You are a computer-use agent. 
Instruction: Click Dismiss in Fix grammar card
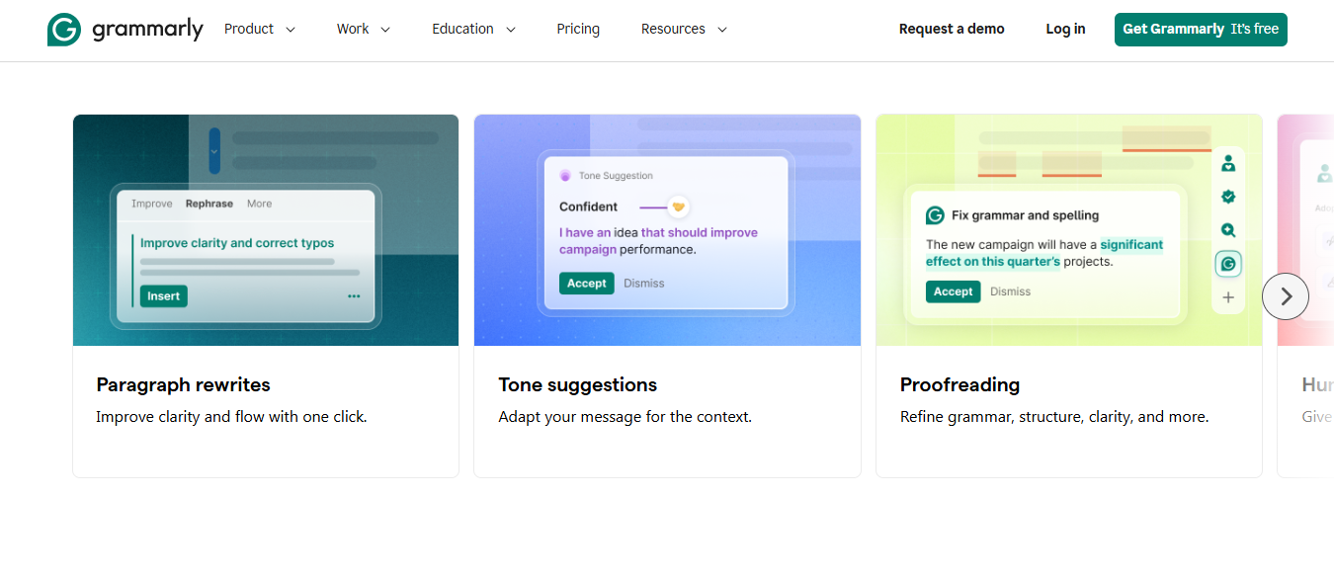click(x=1010, y=291)
